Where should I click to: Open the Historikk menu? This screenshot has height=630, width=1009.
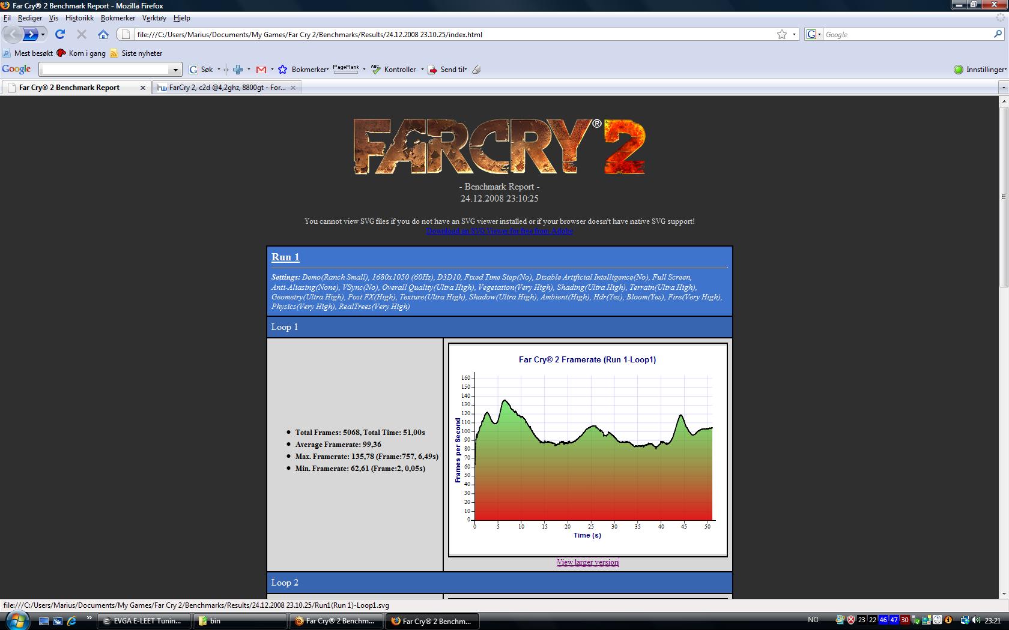(79, 18)
